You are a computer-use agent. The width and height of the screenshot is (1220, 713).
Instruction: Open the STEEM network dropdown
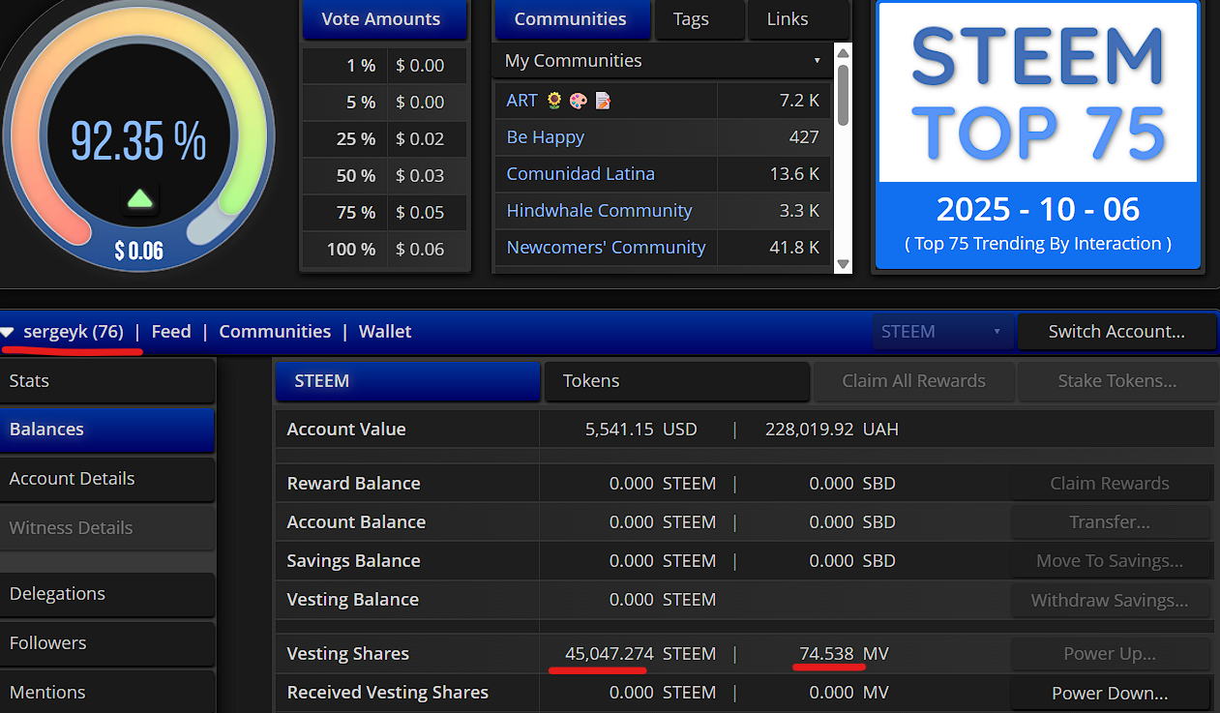point(941,331)
